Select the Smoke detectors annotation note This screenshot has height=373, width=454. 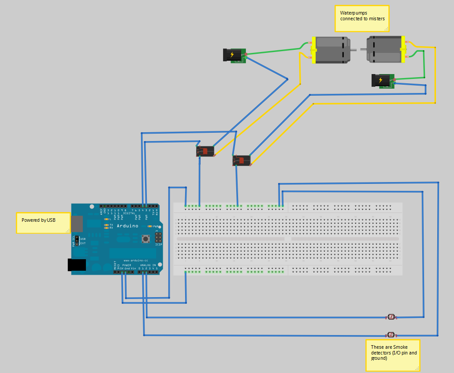pos(392,355)
